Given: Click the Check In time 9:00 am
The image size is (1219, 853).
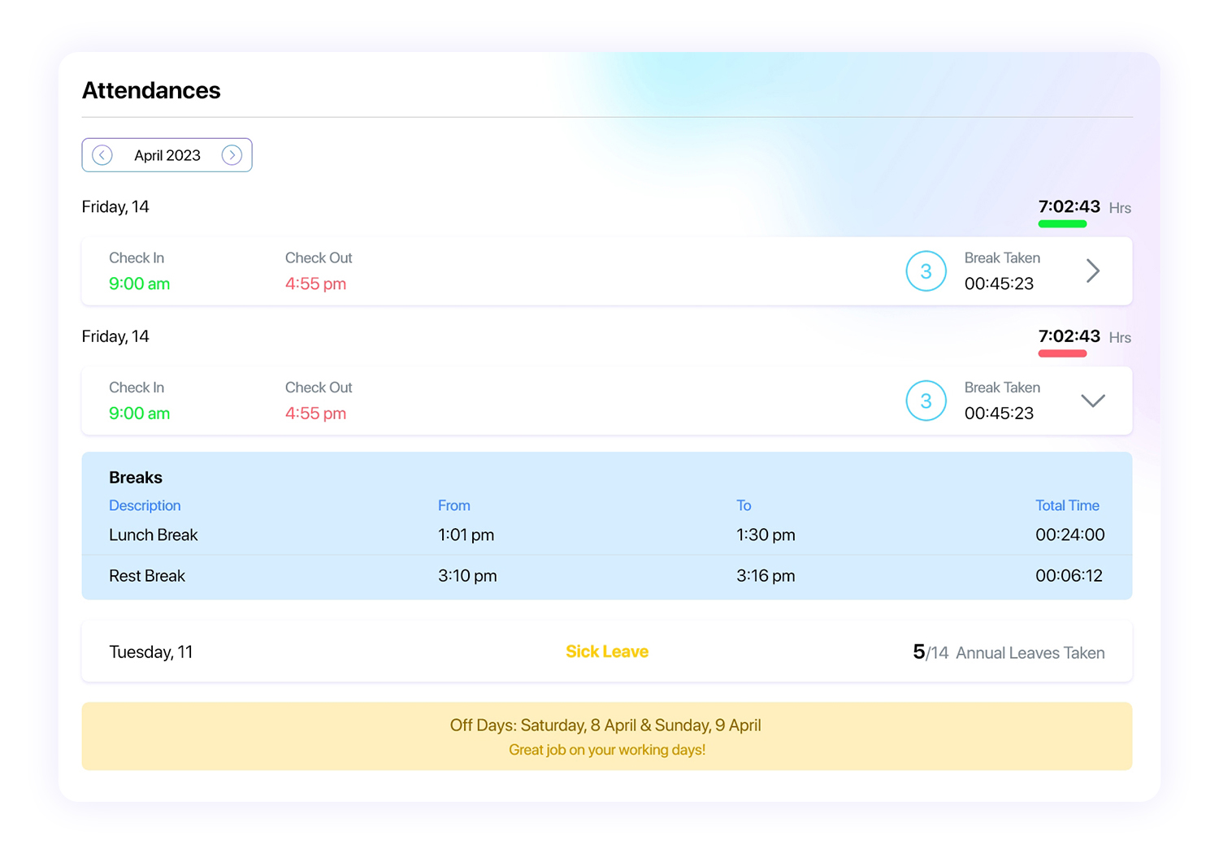Looking at the screenshot, I should 139,284.
